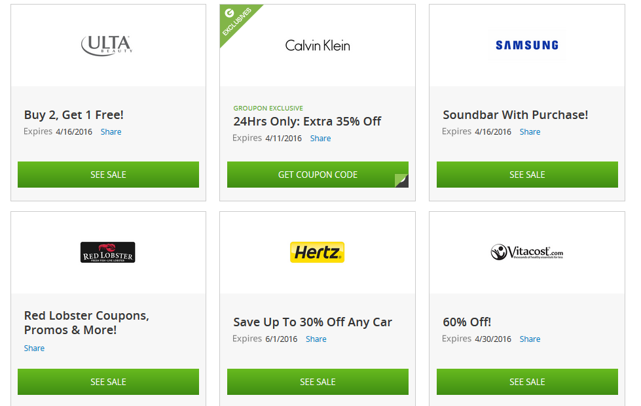
Task: Click the Ulta Beauty logo
Action: (x=107, y=45)
